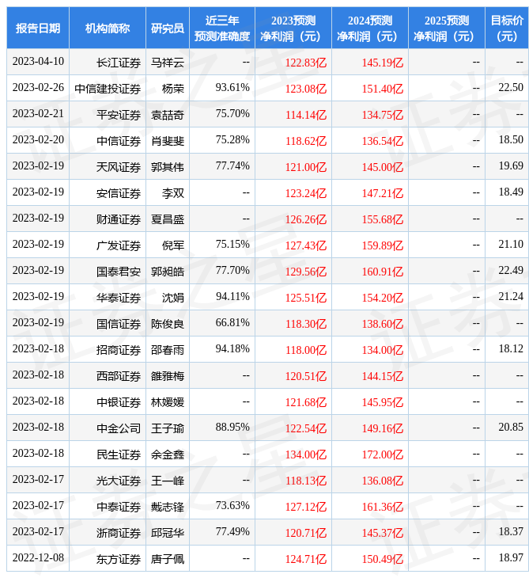Image resolution: width=529 pixels, height=578 pixels.
Task: Click analyst name 倪军
Action: 173,245
